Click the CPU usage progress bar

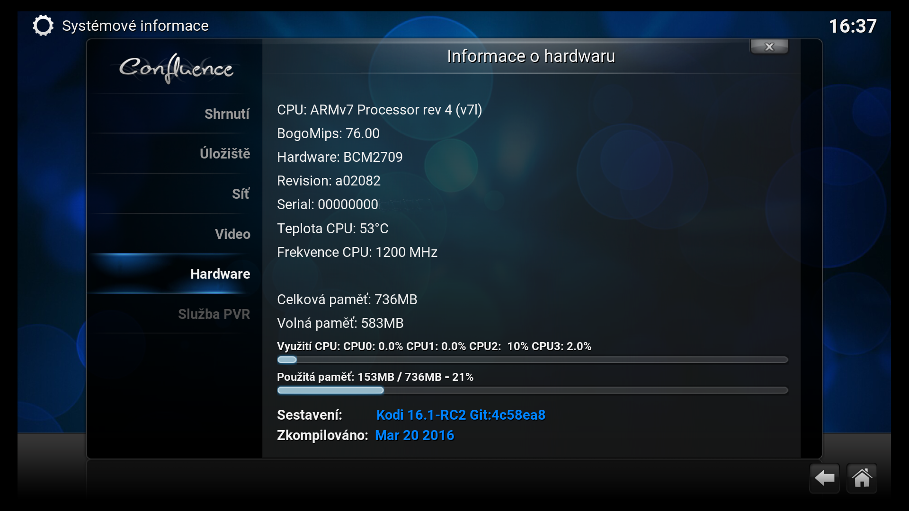(532, 360)
